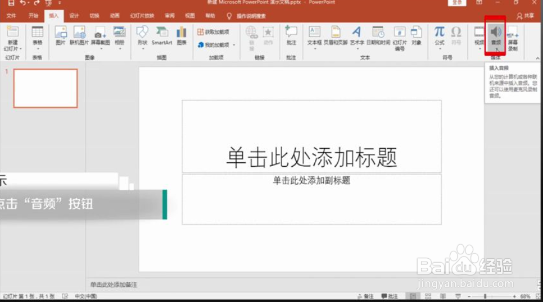This screenshot has width=543, height=302.
Task: Switch to Normal view in status bar
Action: pos(413,296)
